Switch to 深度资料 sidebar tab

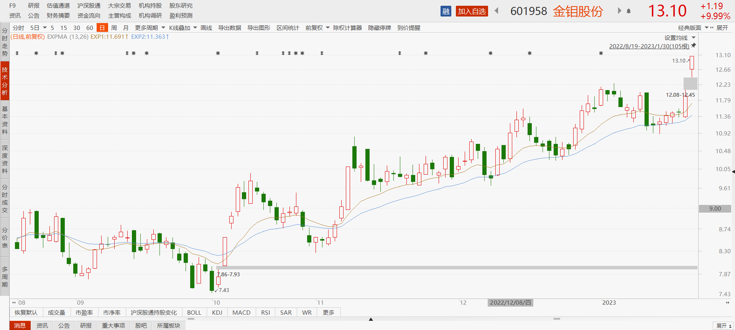pyautogui.click(x=5, y=159)
